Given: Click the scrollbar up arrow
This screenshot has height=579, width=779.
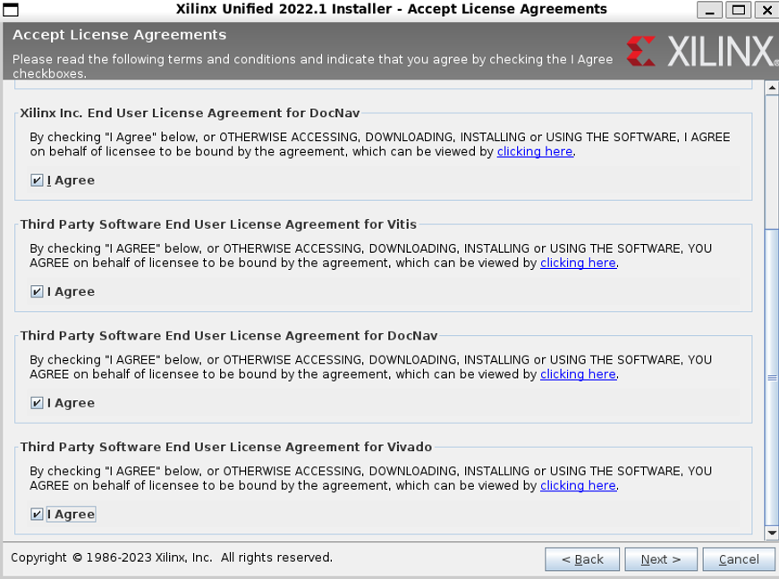Looking at the screenshot, I should 772,88.
